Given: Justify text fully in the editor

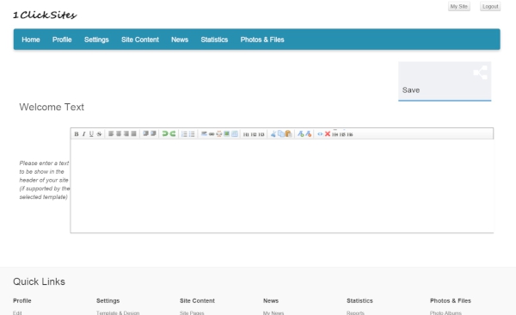Looking at the screenshot, I should pos(133,133).
